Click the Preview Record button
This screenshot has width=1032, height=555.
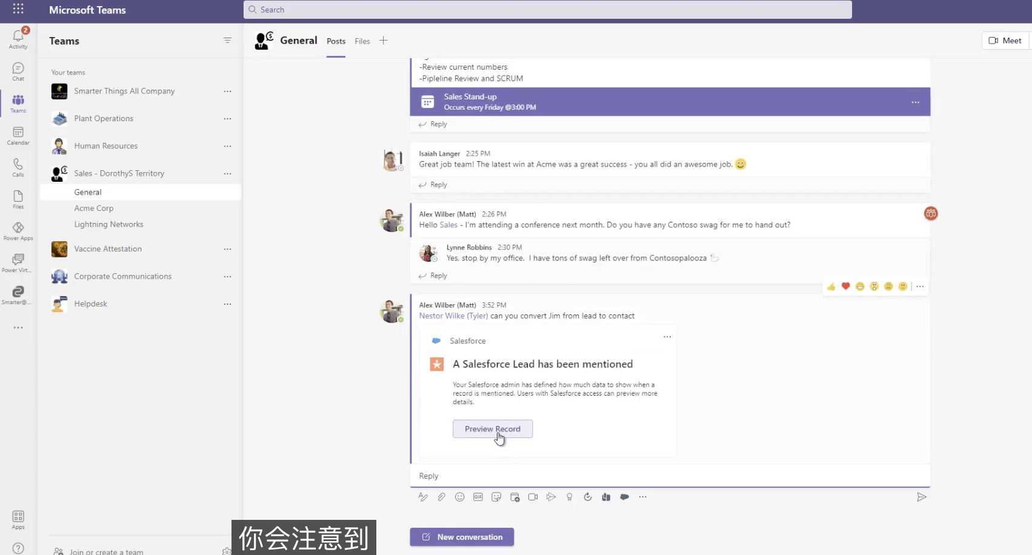[x=493, y=429]
